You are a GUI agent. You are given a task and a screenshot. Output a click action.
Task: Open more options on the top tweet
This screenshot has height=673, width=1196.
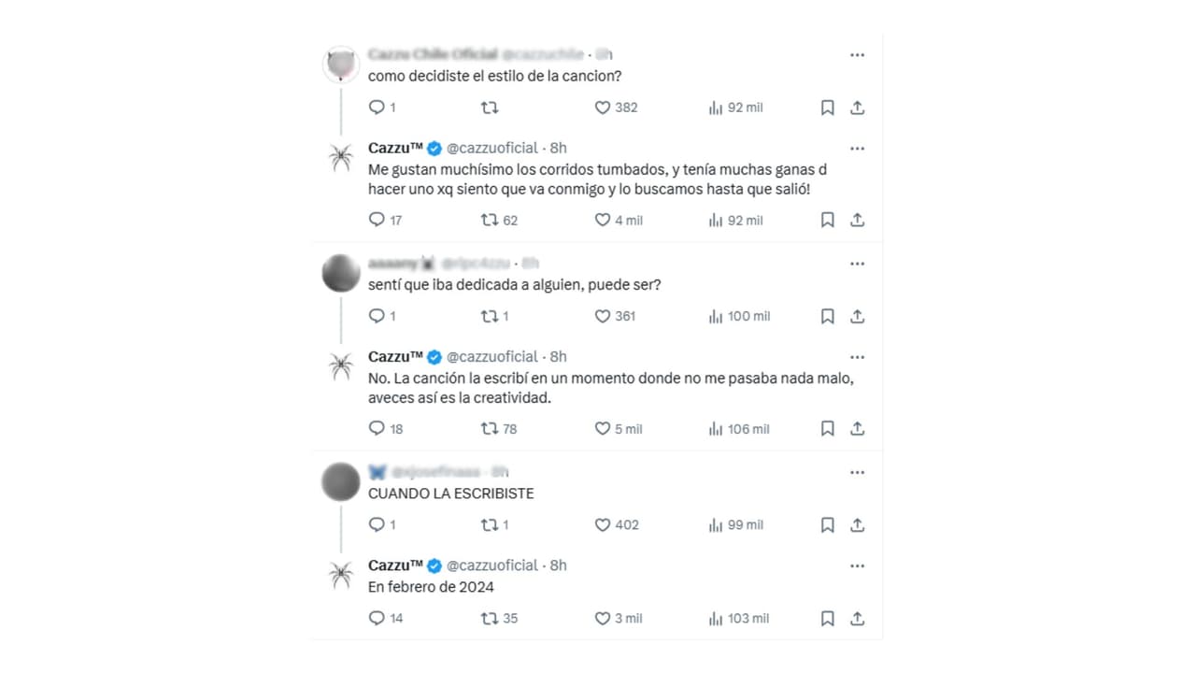point(857,54)
